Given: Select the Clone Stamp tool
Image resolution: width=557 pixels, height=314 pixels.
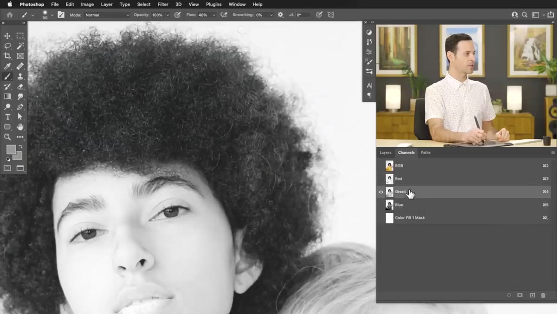Looking at the screenshot, I should coord(20,77).
